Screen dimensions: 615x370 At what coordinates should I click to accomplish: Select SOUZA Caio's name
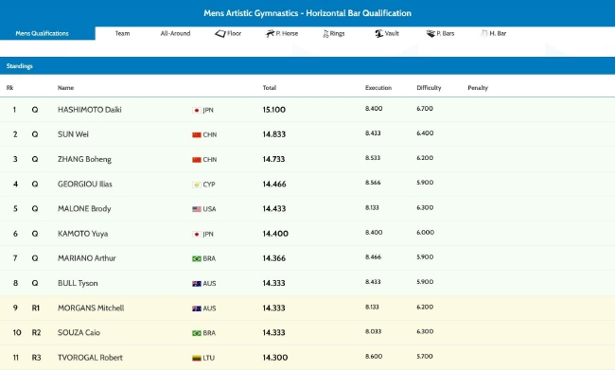(x=79, y=333)
